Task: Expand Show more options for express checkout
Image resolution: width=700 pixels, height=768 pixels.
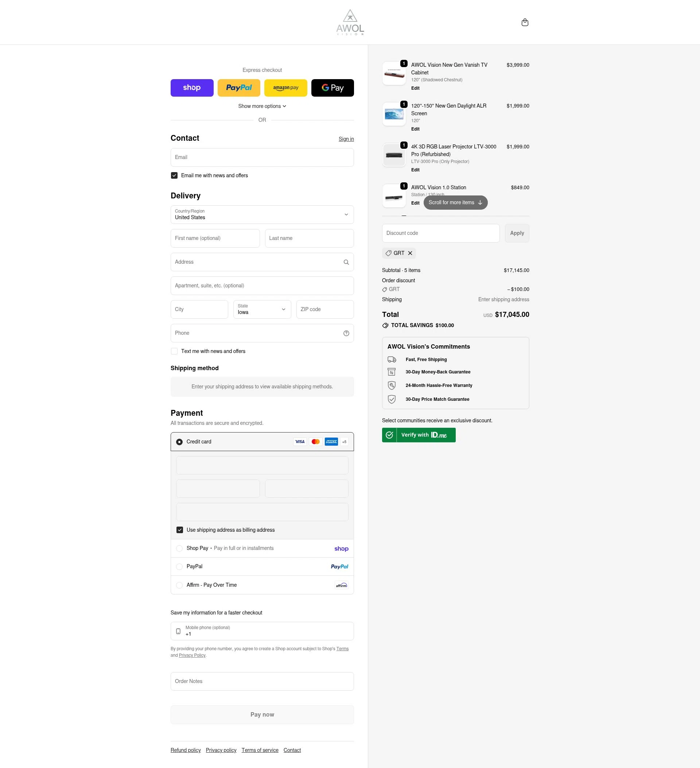Action: (x=262, y=106)
